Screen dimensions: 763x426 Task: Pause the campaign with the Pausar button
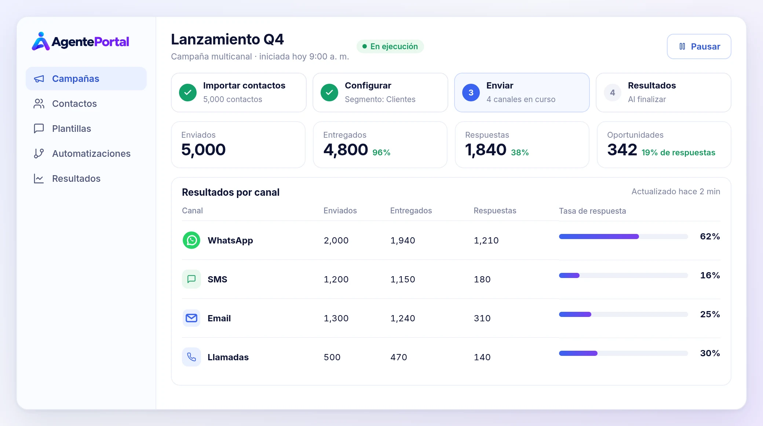699,47
